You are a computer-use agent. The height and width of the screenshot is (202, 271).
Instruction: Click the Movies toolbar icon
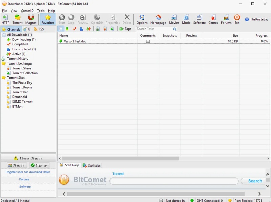pyautogui.click(x=174, y=19)
